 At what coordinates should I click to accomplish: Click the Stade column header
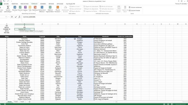tap(24, 36)
